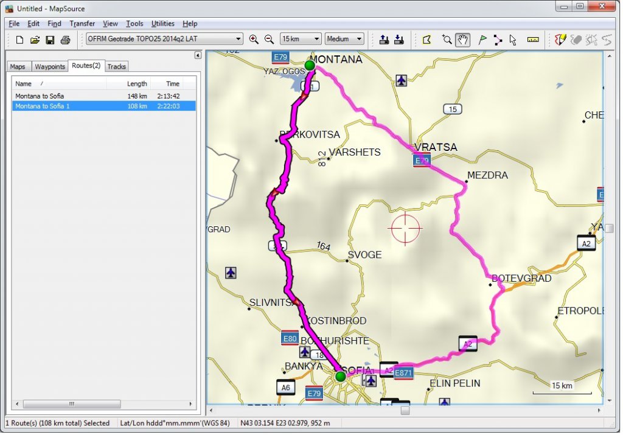Sort routes by the Name column header
This screenshot has width=623, height=435.
point(60,84)
